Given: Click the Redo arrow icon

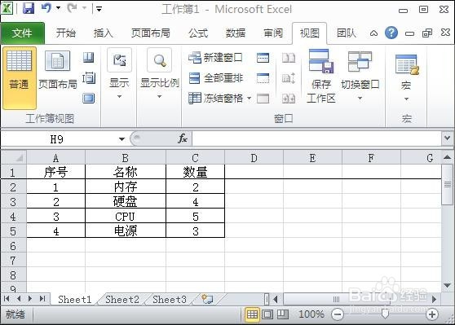Looking at the screenshot, I should pos(72,8).
